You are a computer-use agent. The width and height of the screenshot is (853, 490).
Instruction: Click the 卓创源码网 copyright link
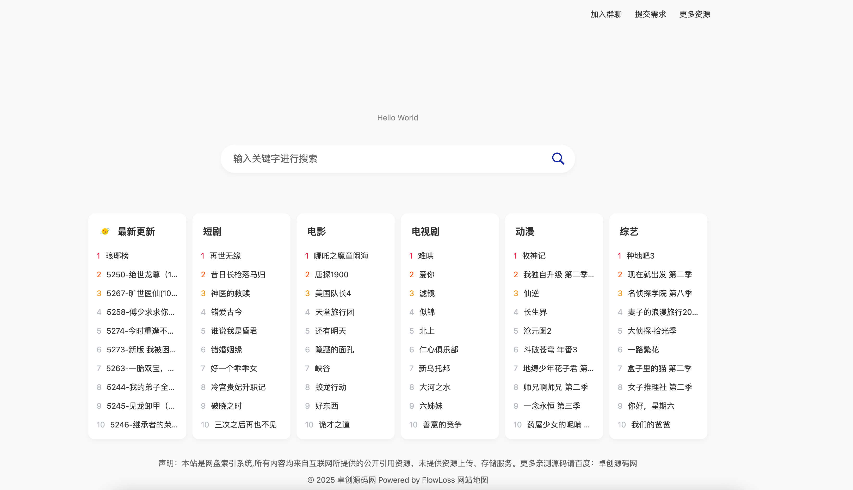pos(356,480)
